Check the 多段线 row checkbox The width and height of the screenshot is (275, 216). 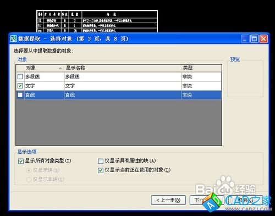(20, 76)
